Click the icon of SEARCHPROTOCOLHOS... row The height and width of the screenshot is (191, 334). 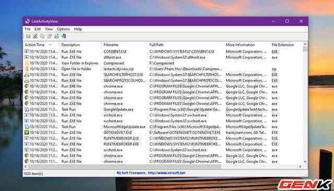[27, 80]
